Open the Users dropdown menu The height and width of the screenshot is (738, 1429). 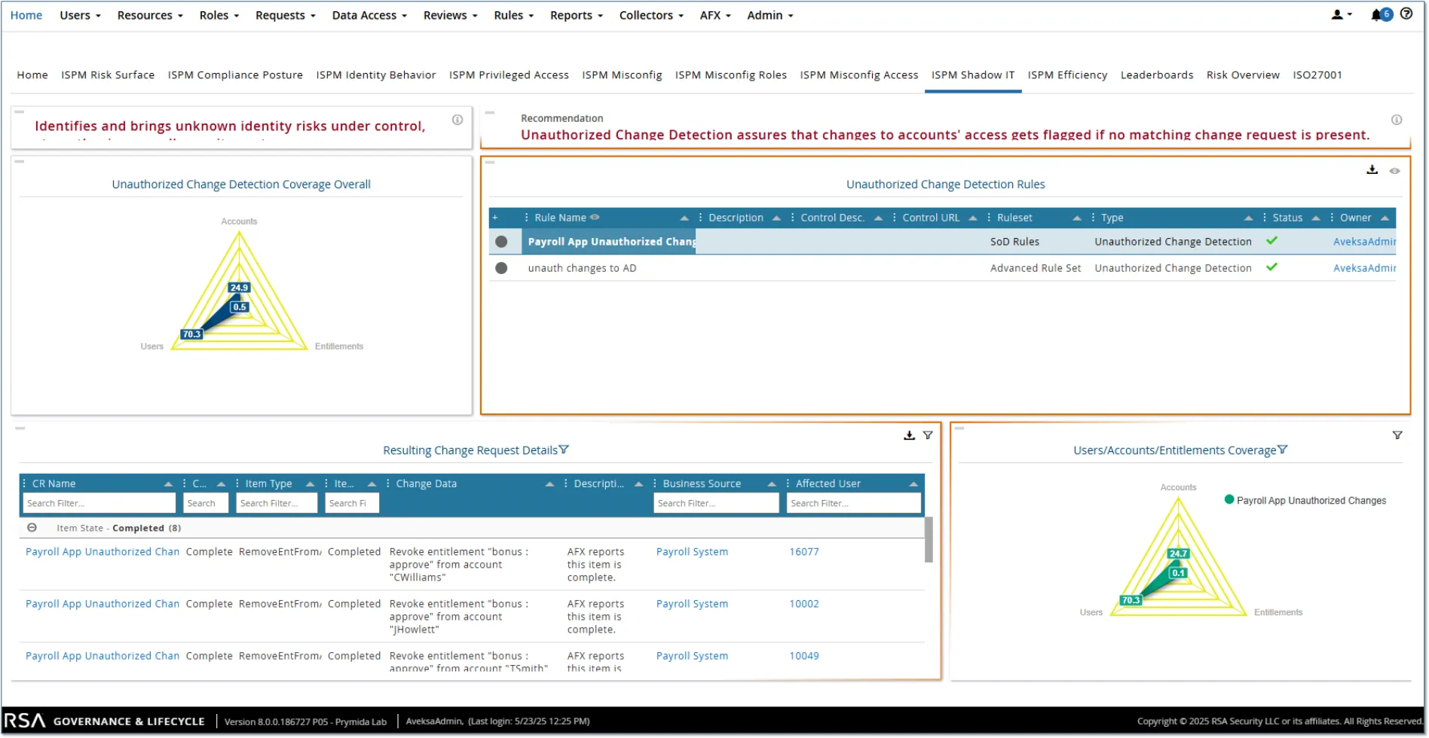(80, 15)
